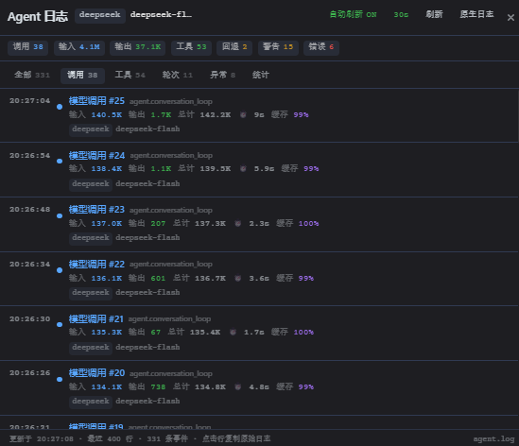Click the timestamp 20:27:04
The height and width of the screenshot is (446, 519).
tap(30, 100)
